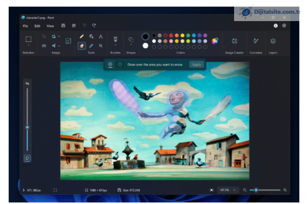This screenshot has height=204, width=307.
Task: Select the Pencil tool
Action: tap(82, 36)
